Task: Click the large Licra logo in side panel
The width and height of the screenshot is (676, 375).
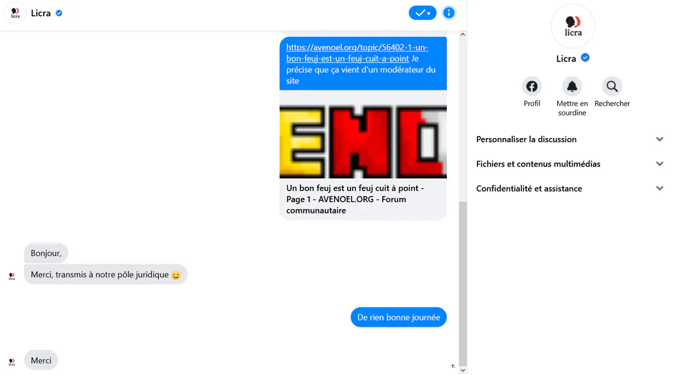Action: click(572, 26)
